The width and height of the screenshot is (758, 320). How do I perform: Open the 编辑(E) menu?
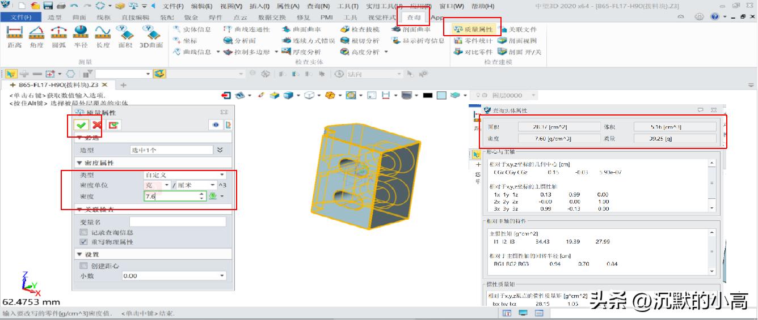(x=201, y=6)
